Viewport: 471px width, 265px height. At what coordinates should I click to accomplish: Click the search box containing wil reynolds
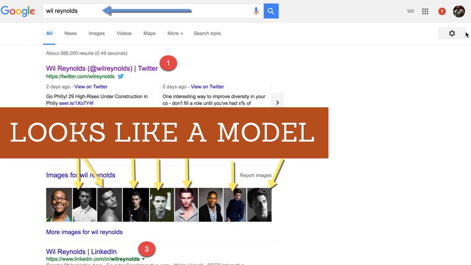coord(153,11)
